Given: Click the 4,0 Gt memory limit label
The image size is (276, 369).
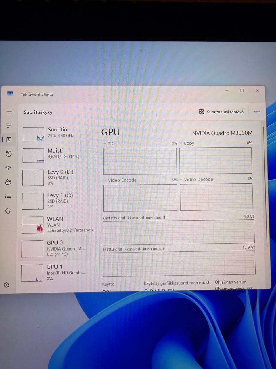Looking at the screenshot, I should click(x=249, y=216).
